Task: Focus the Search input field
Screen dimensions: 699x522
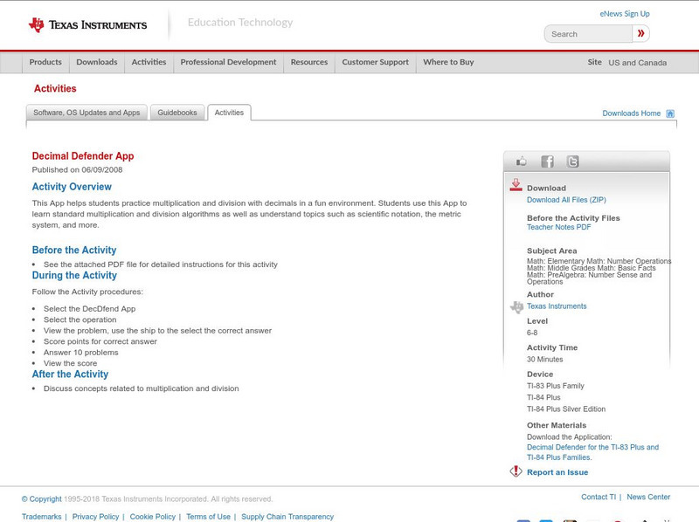Action: 588,34
